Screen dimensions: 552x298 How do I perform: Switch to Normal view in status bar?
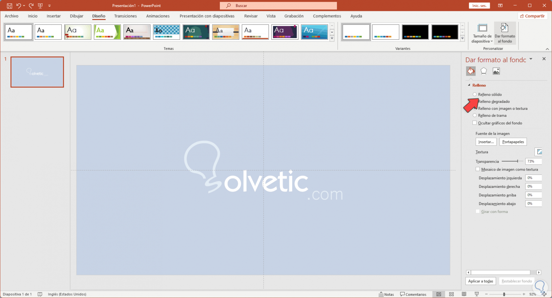click(439, 294)
